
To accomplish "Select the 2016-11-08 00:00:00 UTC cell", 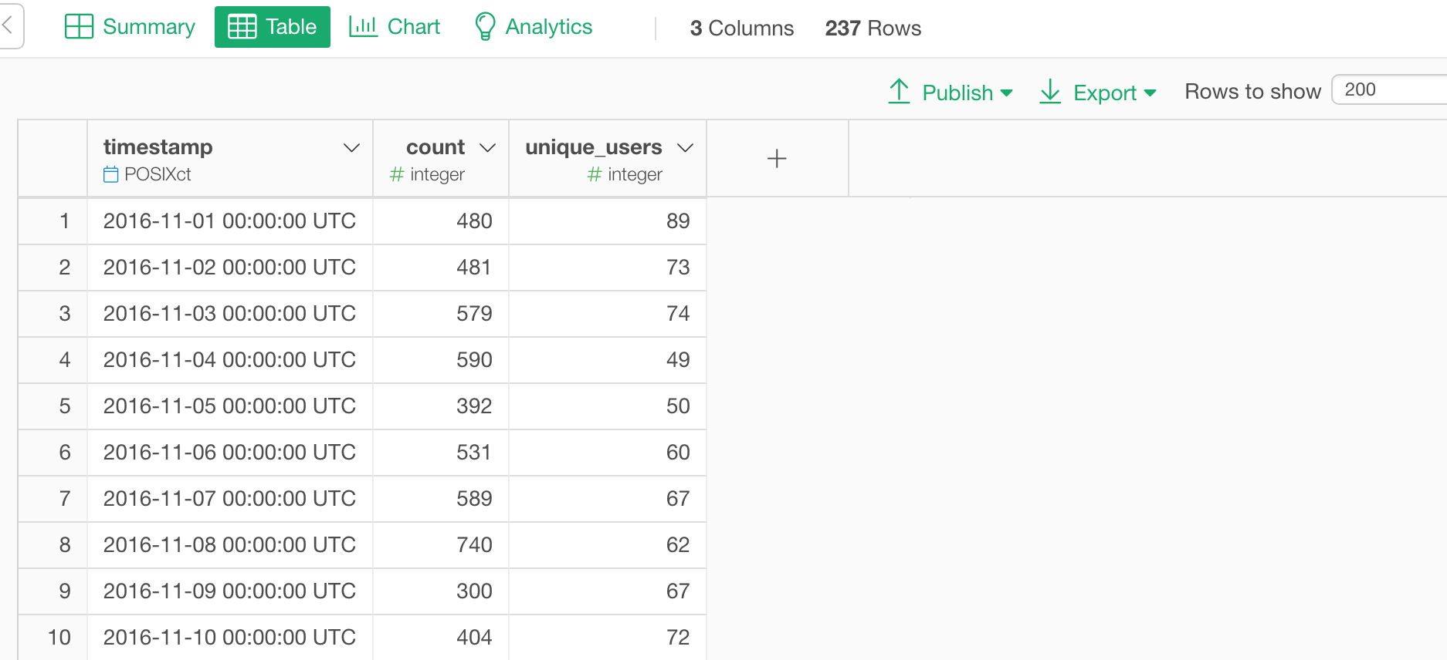I will click(x=230, y=545).
